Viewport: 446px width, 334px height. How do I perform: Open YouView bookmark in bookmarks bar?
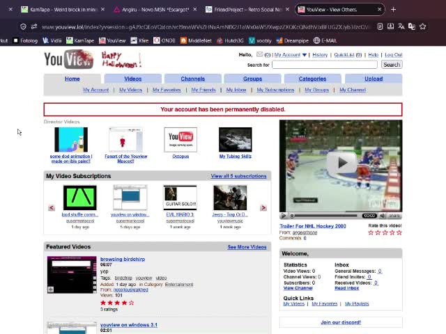(x=112, y=40)
